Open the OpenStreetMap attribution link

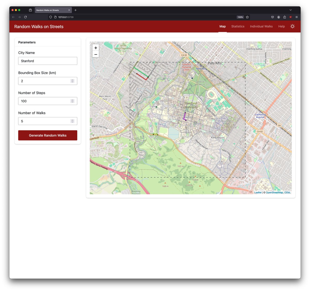click(274, 193)
